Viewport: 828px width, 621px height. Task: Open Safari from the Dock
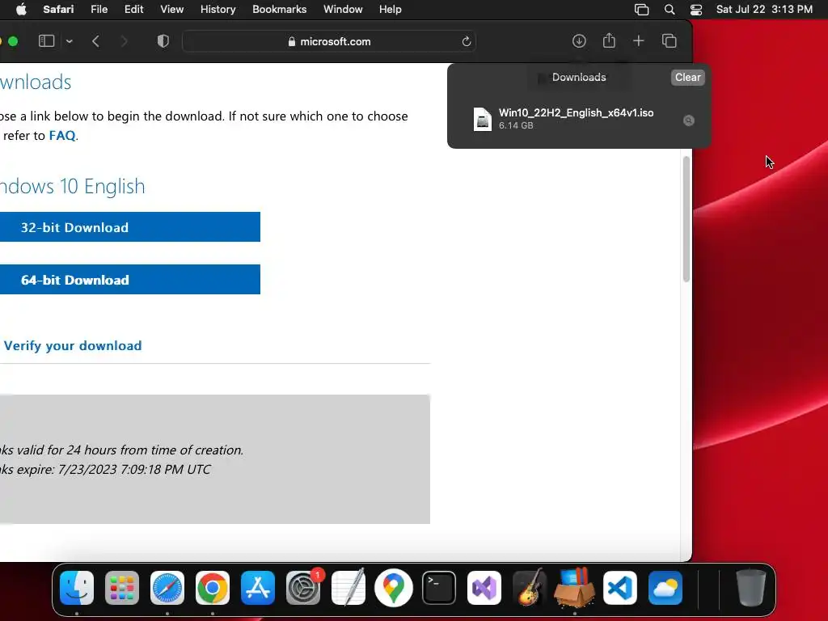click(x=167, y=588)
